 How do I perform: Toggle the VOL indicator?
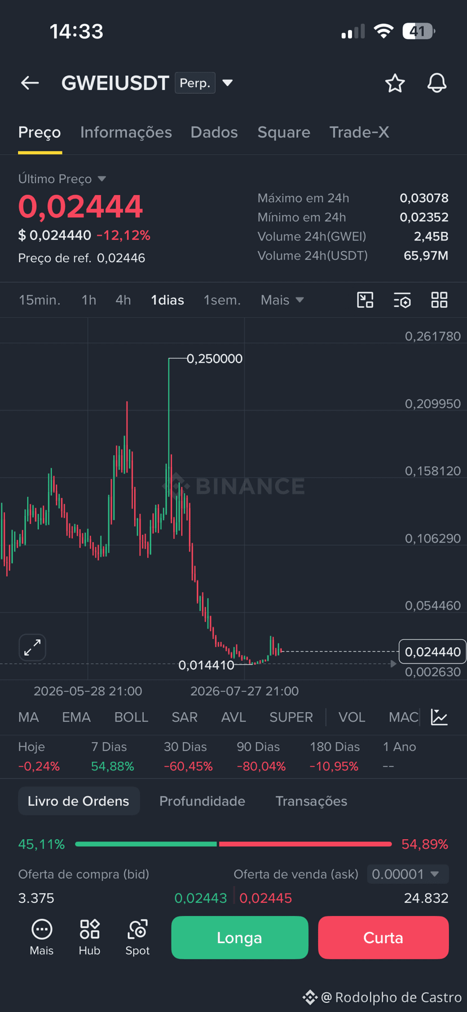[352, 717]
